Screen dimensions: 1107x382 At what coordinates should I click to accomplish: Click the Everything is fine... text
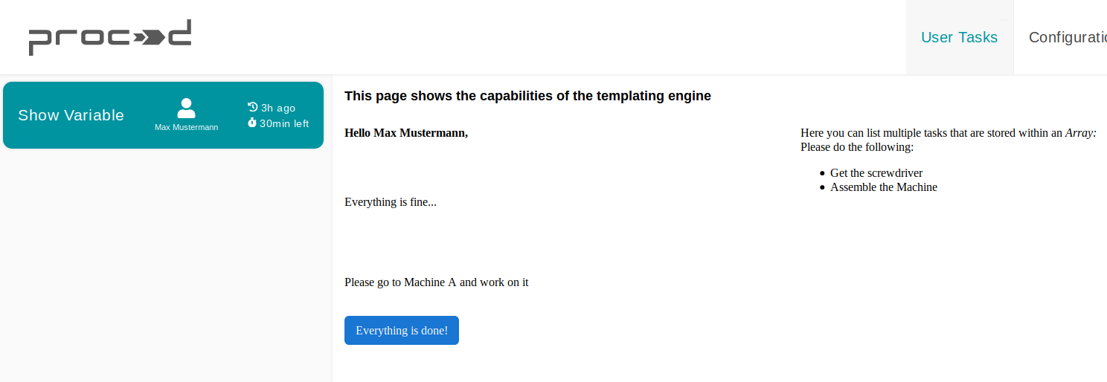[x=391, y=202]
